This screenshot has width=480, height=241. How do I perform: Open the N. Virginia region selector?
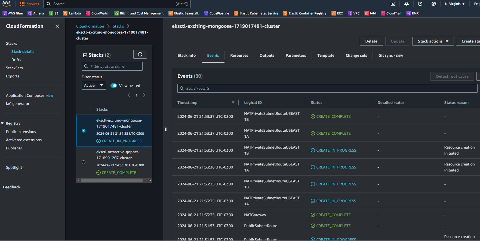click(x=455, y=4)
